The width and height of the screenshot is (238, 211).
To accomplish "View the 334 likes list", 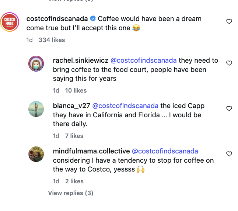I will 52,39.
